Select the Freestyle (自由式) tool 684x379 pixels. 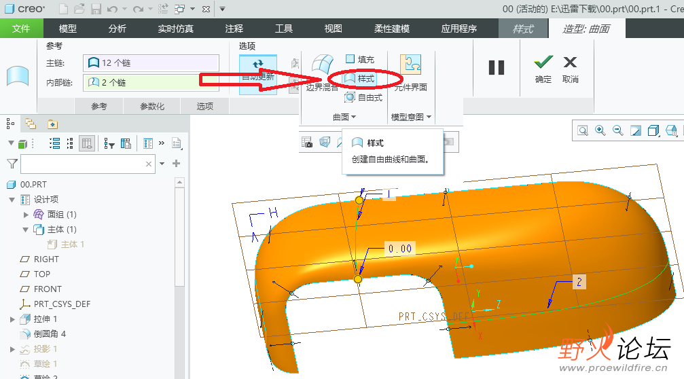point(363,98)
